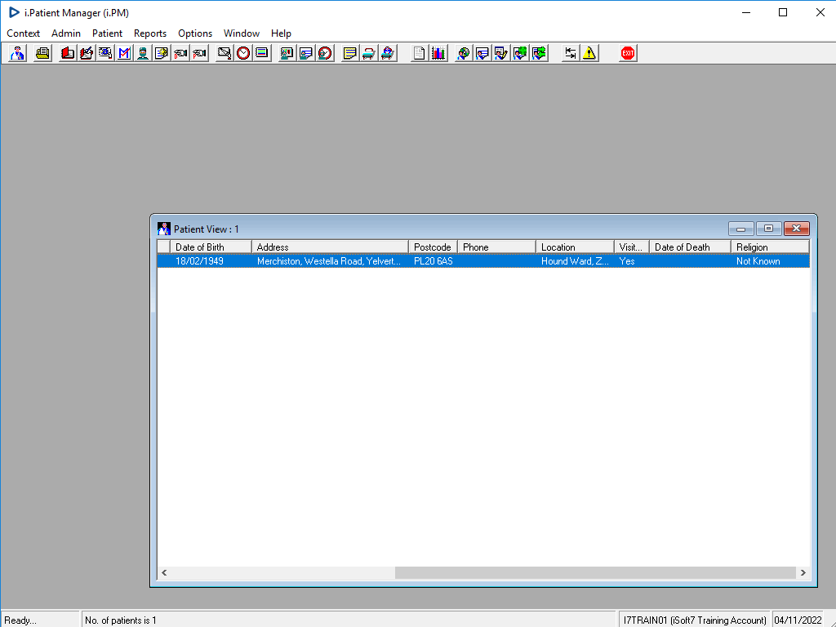Open the Window menu

click(x=242, y=33)
